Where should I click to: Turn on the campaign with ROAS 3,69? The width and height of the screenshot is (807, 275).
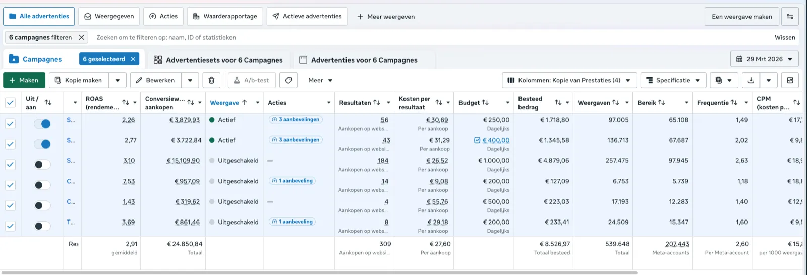(x=42, y=226)
